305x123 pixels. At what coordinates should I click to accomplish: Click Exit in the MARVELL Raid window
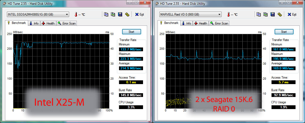pos(292,14)
